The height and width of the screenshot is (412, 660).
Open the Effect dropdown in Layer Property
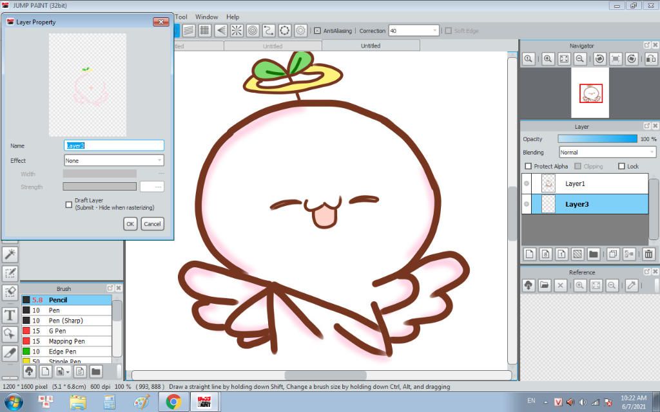[x=113, y=160]
